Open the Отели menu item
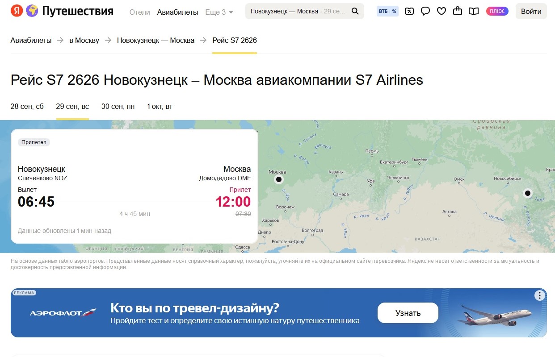The image size is (555, 357). tap(139, 12)
